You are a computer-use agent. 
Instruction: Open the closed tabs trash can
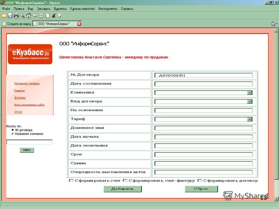point(273,24)
